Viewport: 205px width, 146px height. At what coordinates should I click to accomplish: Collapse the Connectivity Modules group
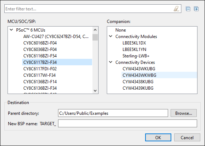pos(111,36)
